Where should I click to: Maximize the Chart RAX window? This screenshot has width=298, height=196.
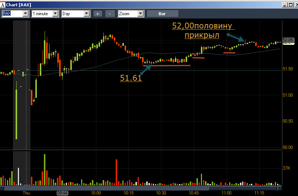click(291, 5)
